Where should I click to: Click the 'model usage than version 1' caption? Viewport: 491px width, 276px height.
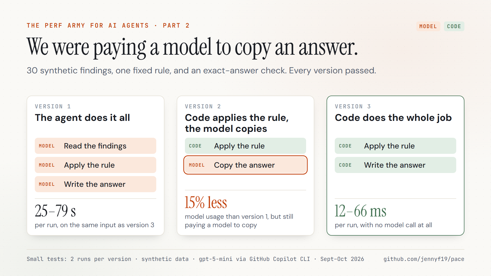[x=239, y=221]
